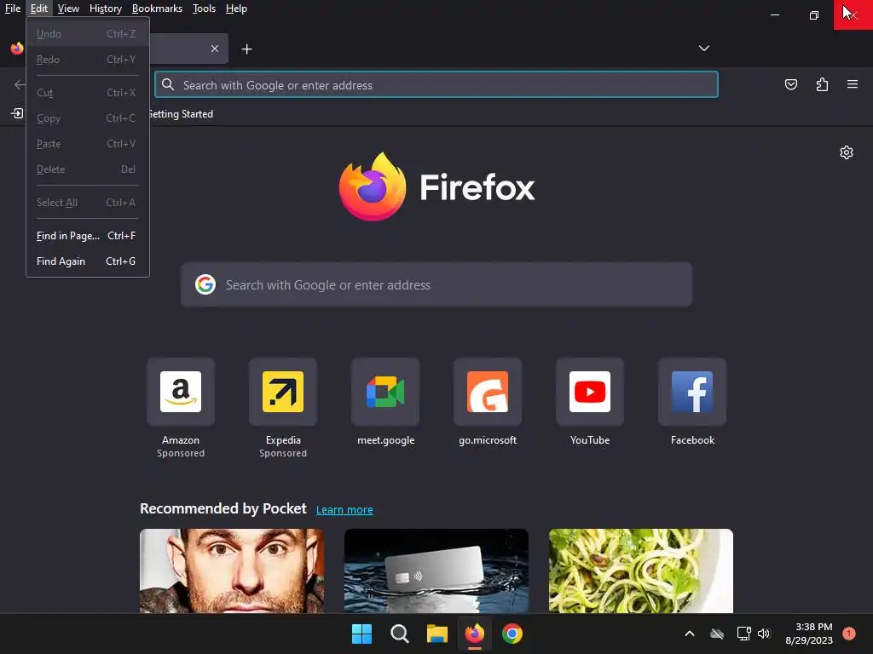
Task: Click the Firefox icon on the tab
Action: point(17,49)
